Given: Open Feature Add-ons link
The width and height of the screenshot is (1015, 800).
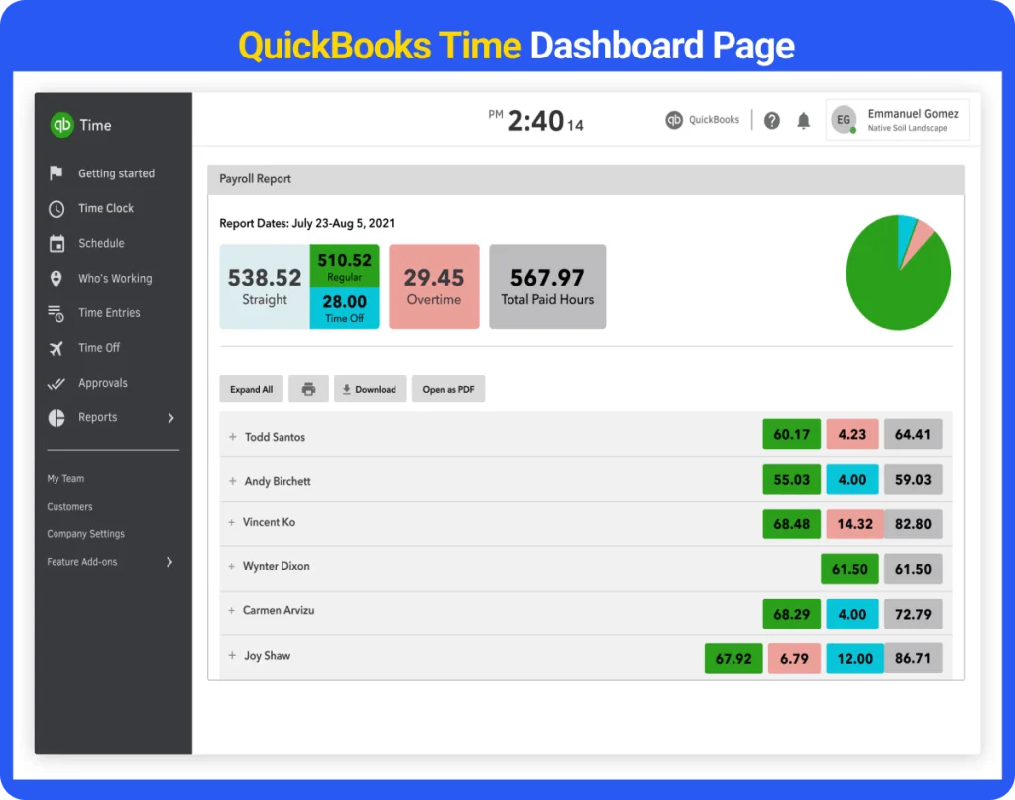Looking at the screenshot, I should [x=81, y=562].
